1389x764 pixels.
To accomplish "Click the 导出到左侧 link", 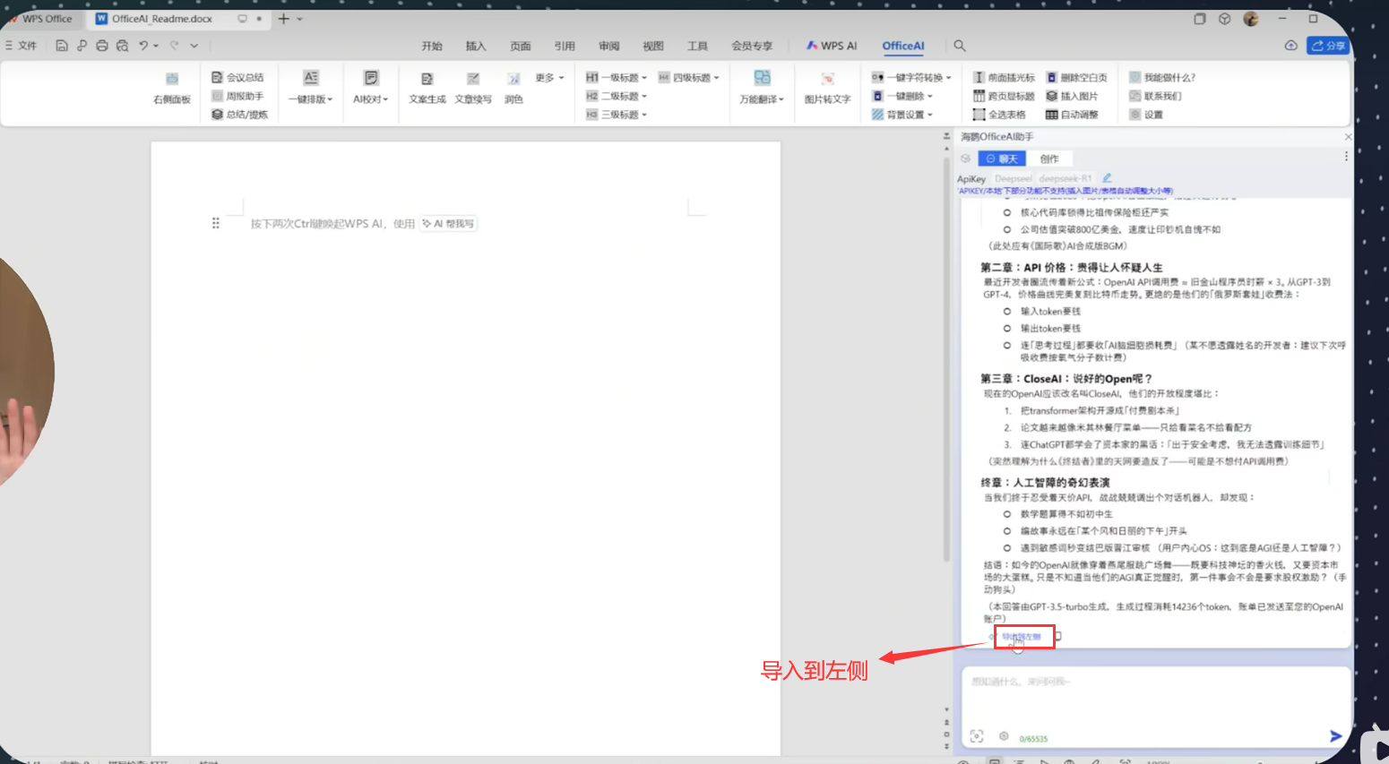I will point(1022,637).
